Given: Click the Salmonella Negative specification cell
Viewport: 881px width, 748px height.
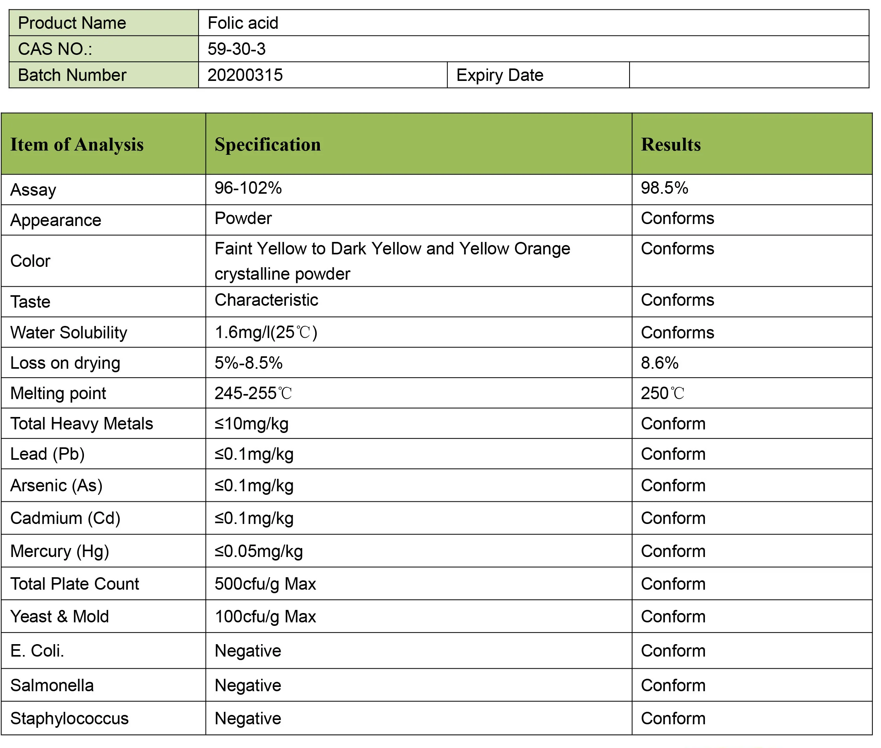Looking at the screenshot, I should click(x=248, y=685).
